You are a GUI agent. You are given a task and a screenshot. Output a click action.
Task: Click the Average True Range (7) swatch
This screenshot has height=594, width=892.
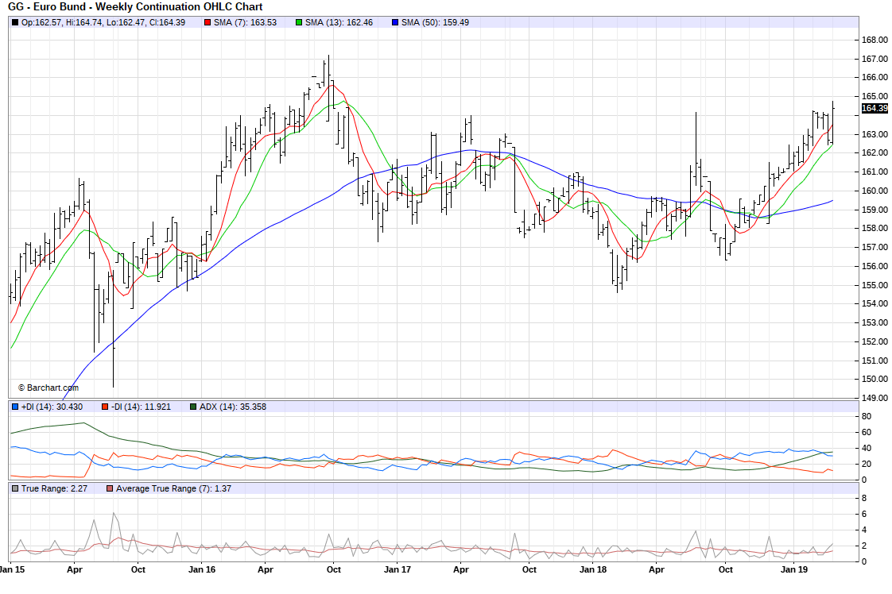[110, 488]
